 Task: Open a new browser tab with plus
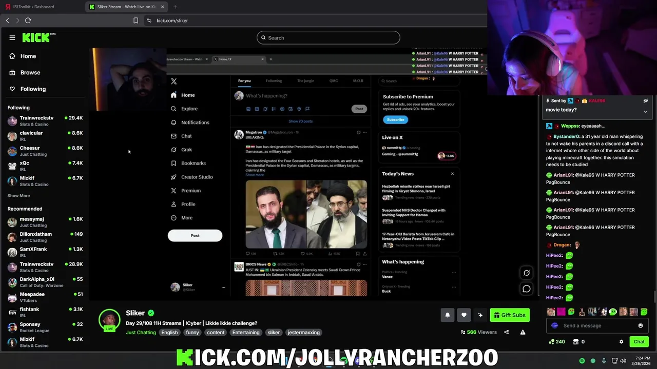175,7
